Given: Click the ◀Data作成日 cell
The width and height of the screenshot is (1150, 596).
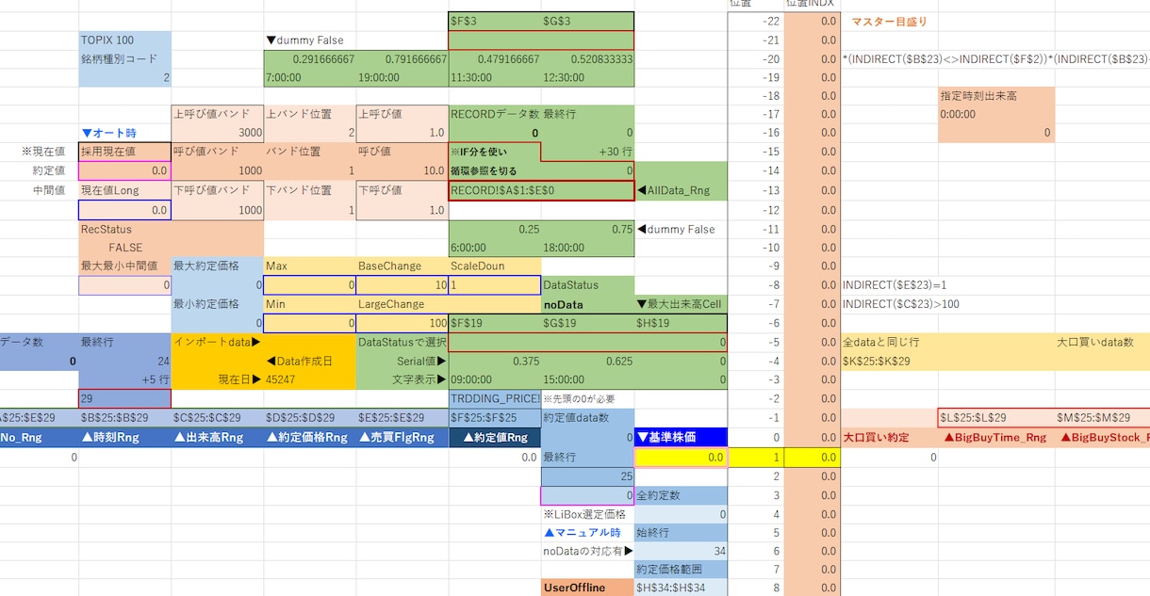Looking at the screenshot, I should (309, 362).
